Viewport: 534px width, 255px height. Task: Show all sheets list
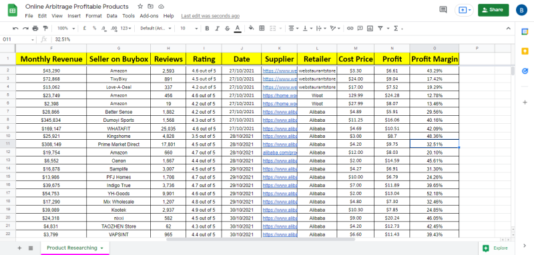31,248
